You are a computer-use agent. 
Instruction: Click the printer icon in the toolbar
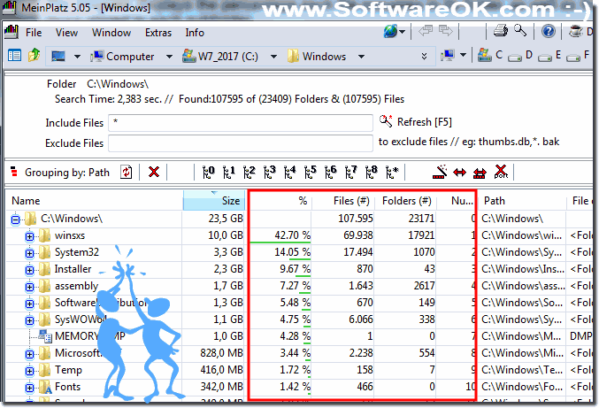500,32
